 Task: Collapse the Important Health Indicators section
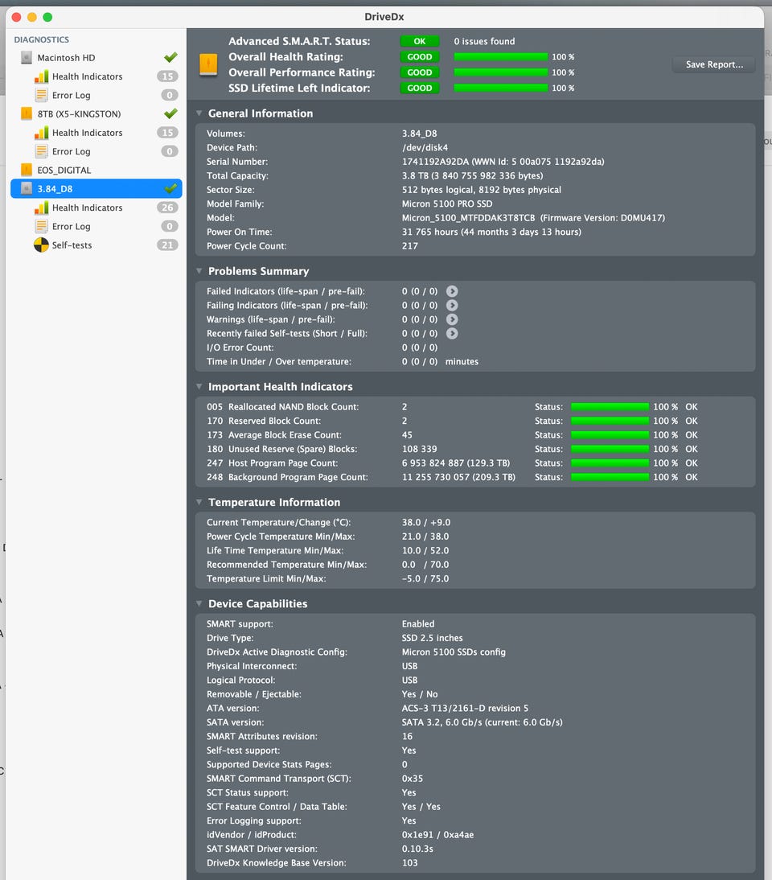click(199, 386)
